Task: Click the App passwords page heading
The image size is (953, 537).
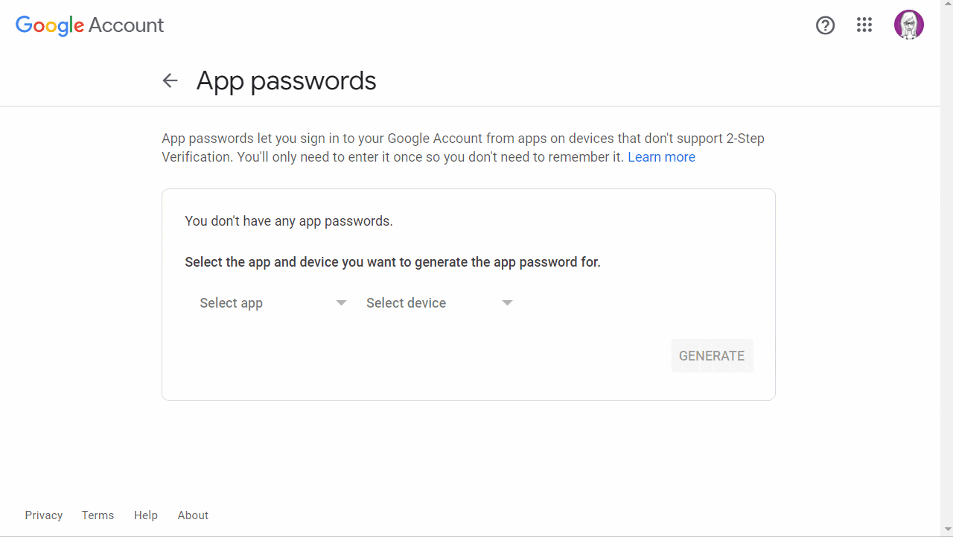Action: (287, 80)
